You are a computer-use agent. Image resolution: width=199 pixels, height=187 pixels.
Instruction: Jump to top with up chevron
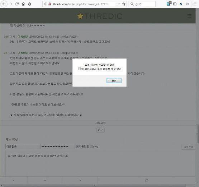(45, 180)
